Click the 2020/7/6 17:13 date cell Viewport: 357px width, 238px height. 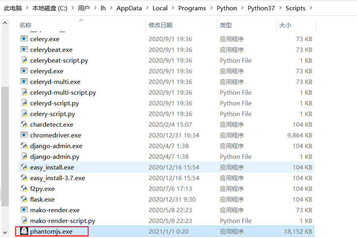[170, 188]
